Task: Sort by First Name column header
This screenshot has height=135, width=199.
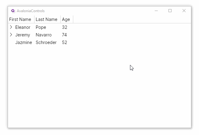Action: tap(20, 19)
